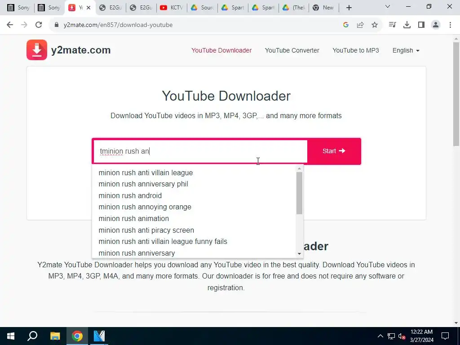Show hidden system tray icons
Screen dimensions: 460x345
pos(380,336)
